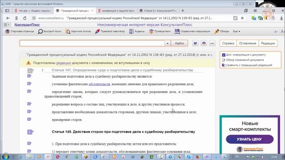Click note icon beside разрешение вопроса paragraph

pos(29,104)
